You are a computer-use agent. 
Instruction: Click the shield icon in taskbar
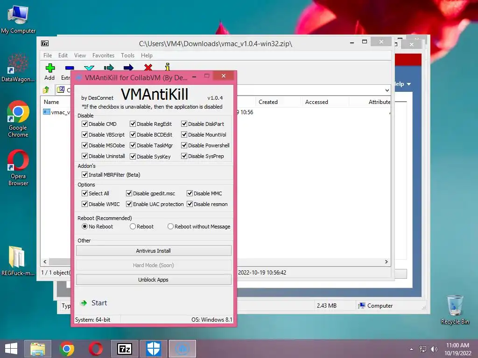pos(153,349)
